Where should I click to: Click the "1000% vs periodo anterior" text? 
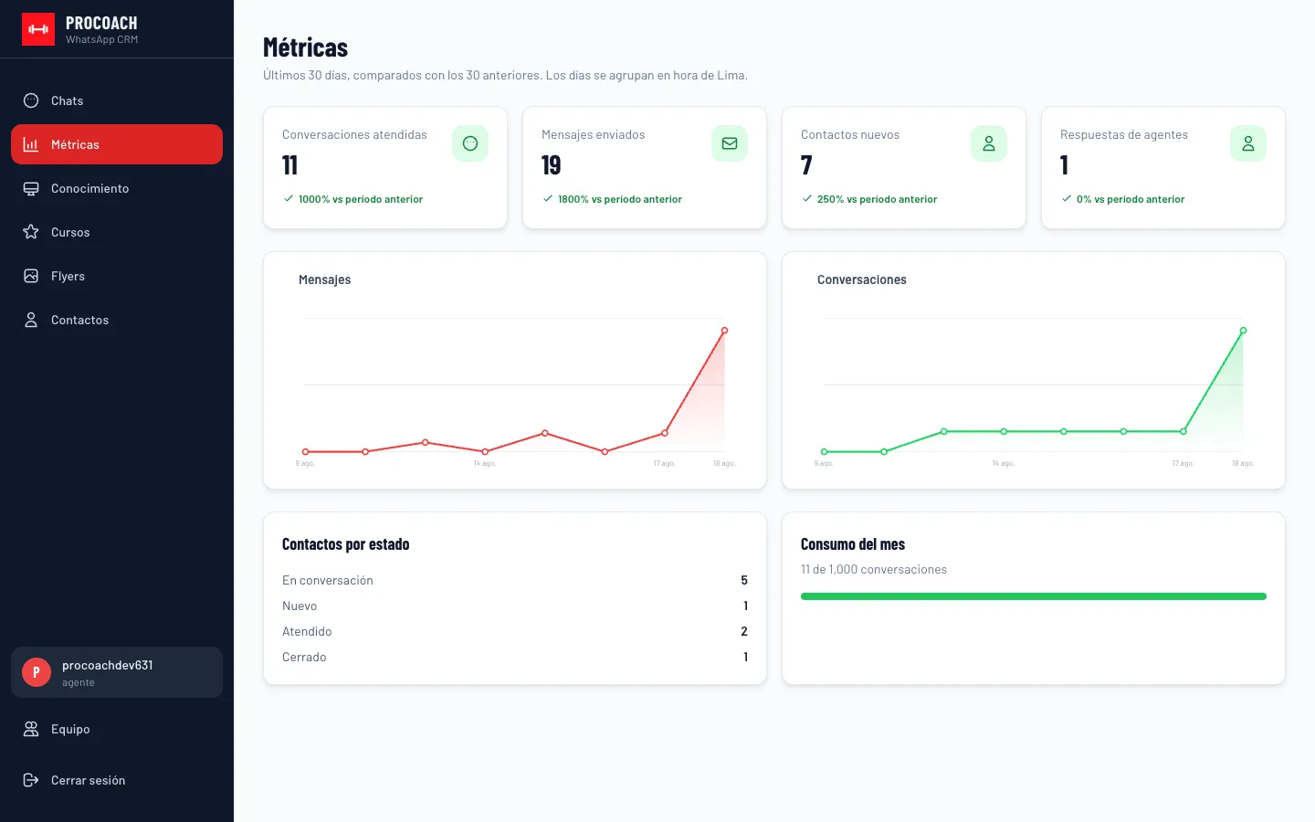coord(361,199)
